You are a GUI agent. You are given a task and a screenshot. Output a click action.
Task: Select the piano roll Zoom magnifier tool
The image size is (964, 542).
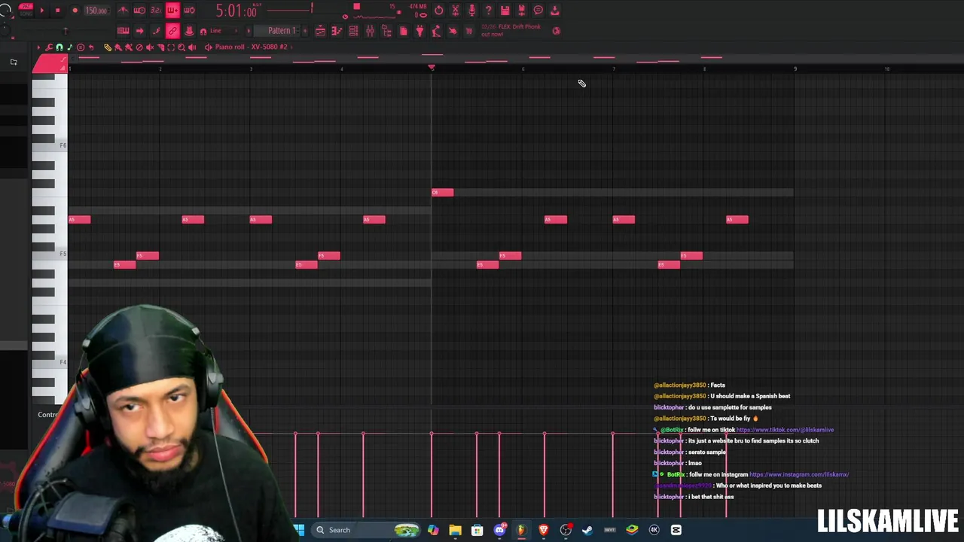tap(182, 47)
